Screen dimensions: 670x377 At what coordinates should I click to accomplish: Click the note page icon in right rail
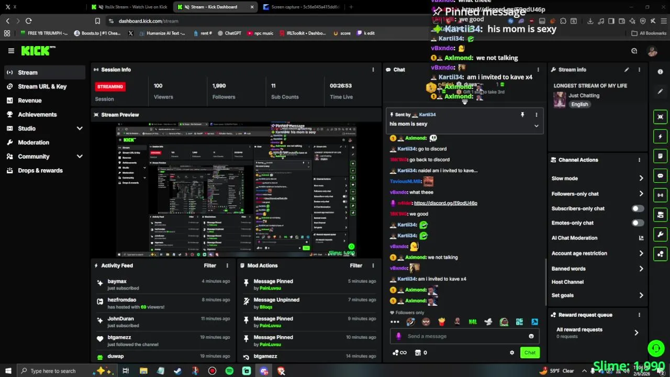point(661,156)
